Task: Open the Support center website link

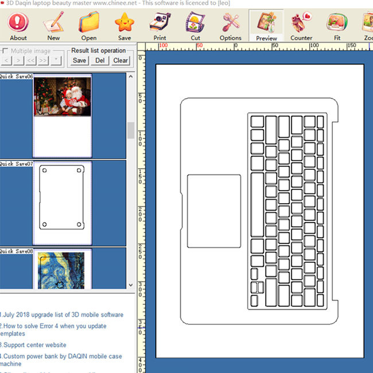Action: point(34,345)
